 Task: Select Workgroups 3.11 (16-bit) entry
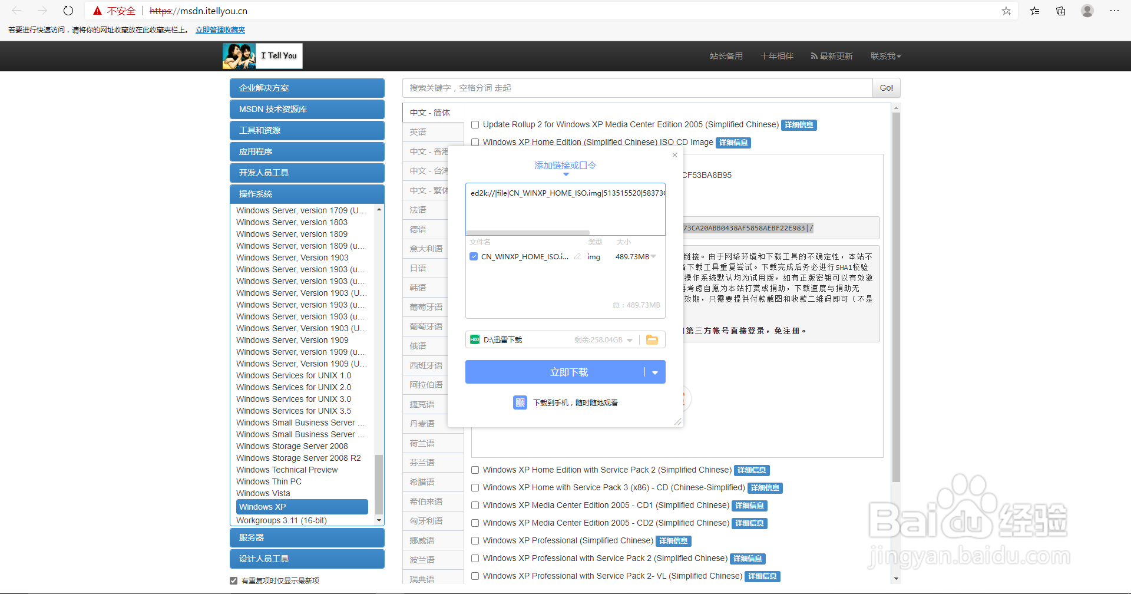[x=282, y=520]
